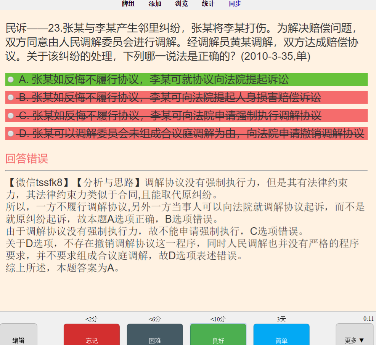Rate card as 良好 (good)
The width and height of the screenshot is (376, 345).
pos(218,334)
